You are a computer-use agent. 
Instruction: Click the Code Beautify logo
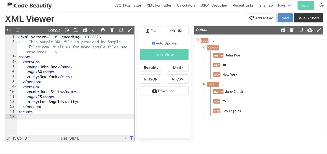point(29,5)
